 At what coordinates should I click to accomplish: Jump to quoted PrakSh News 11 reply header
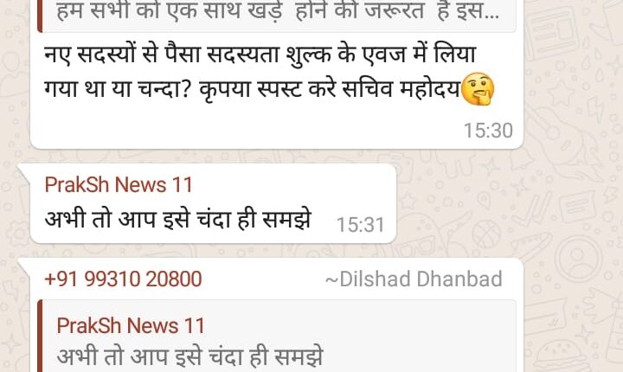pyautogui.click(x=131, y=326)
